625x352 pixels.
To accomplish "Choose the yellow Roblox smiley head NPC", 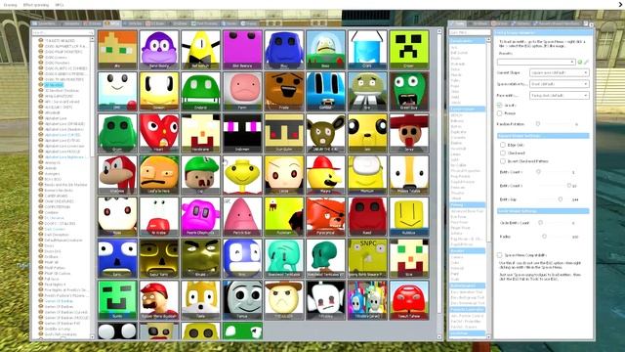I will pyautogui.click(x=409, y=216).
